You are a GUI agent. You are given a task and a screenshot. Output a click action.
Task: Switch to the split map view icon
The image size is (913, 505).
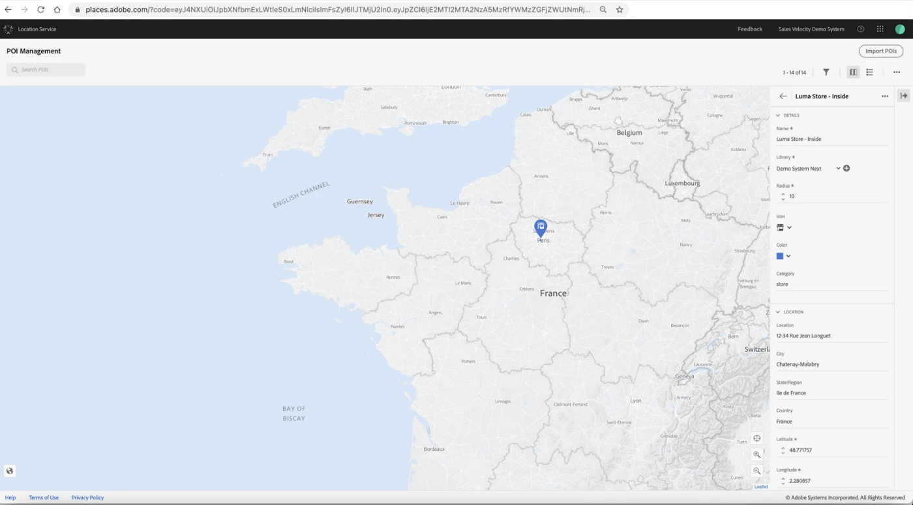tap(853, 72)
